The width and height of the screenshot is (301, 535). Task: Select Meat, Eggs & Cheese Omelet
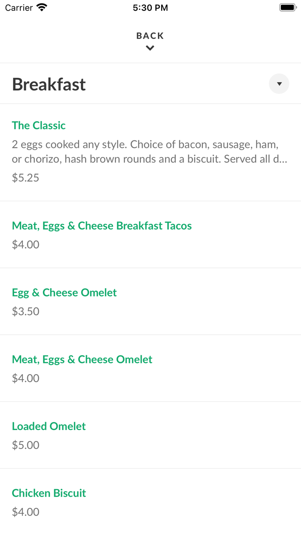click(82, 359)
